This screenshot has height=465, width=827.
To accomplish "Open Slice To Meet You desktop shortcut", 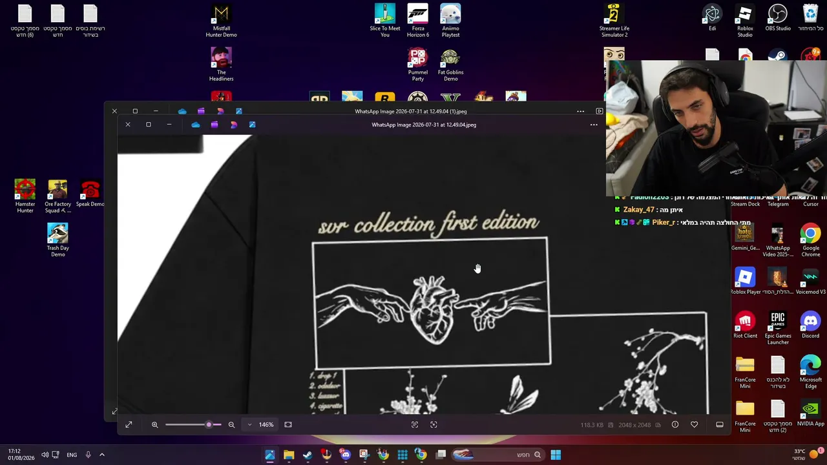I will pyautogui.click(x=384, y=21).
